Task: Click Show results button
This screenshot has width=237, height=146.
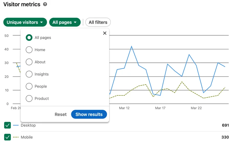Action: point(89,114)
